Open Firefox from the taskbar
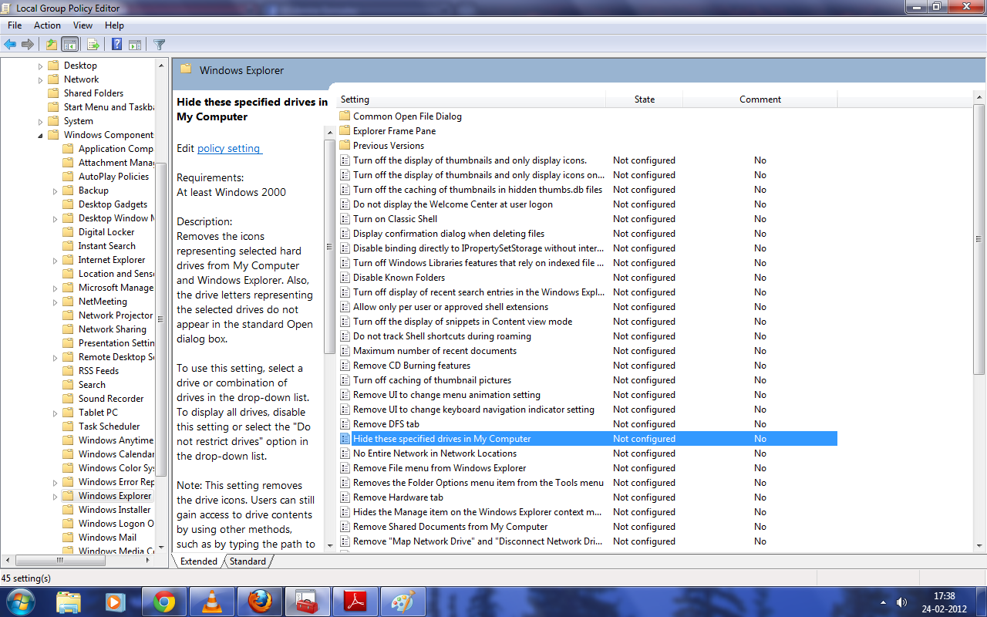This screenshot has width=987, height=617. click(259, 602)
